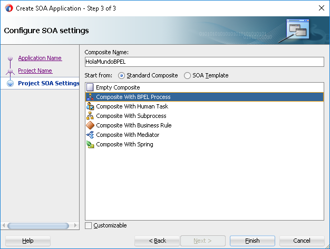Click the Human Task composite icon

90,106
